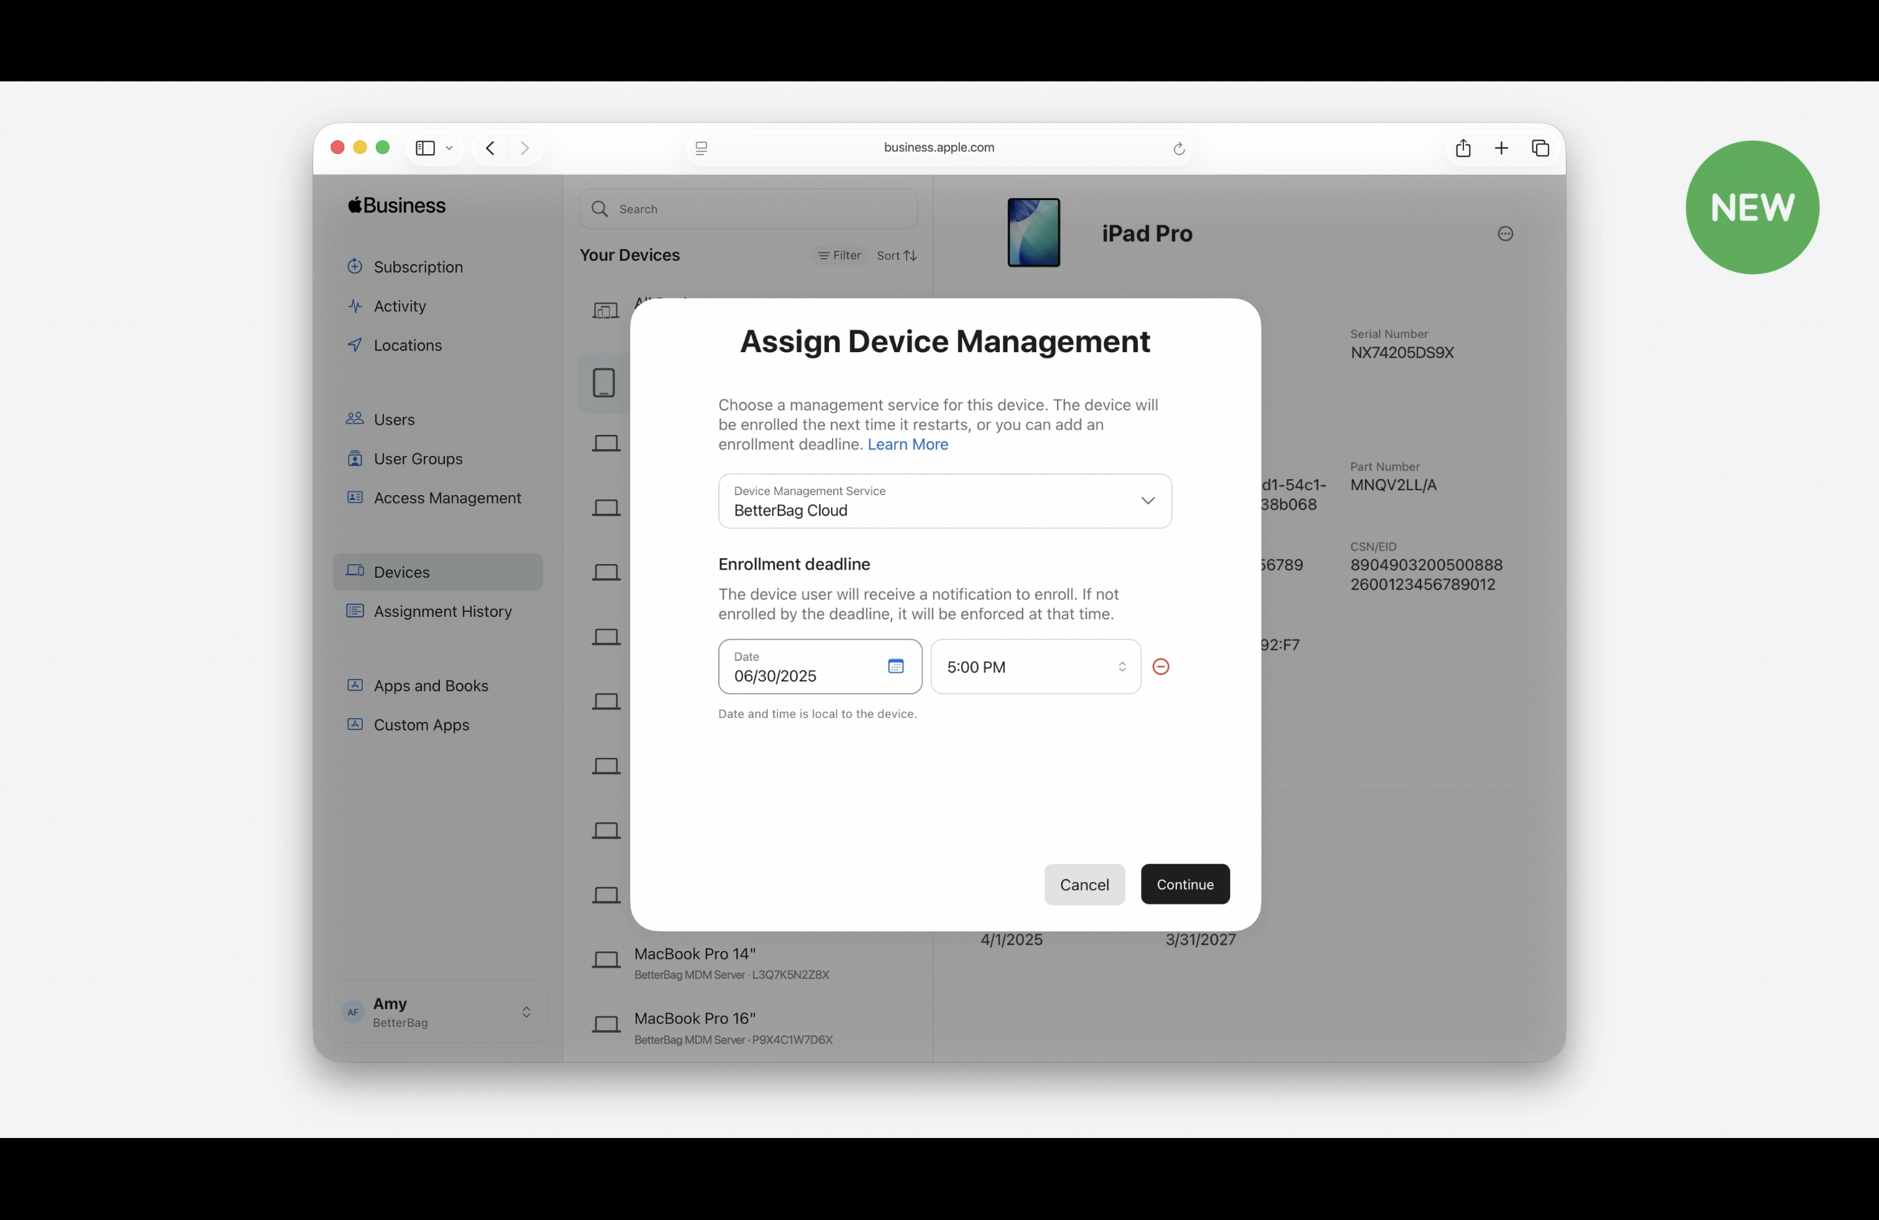Viewport: 1879px width, 1220px height.
Task: Click the Subscription sidebar icon
Action: pyautogui.click(x=355, y=266)
